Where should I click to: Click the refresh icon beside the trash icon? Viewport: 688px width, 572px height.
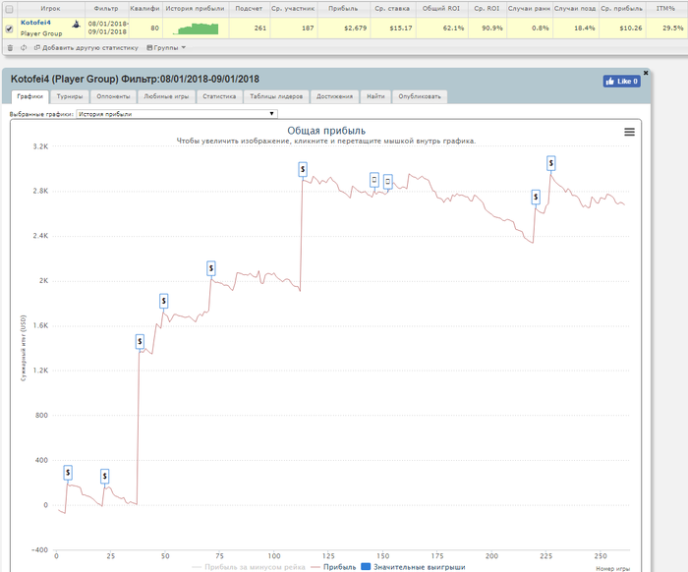[24, 48]
